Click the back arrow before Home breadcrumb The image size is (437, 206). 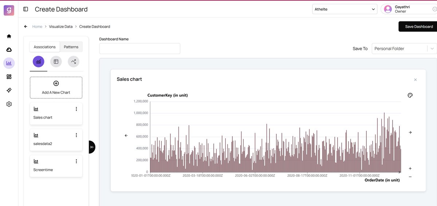[25, 26]
